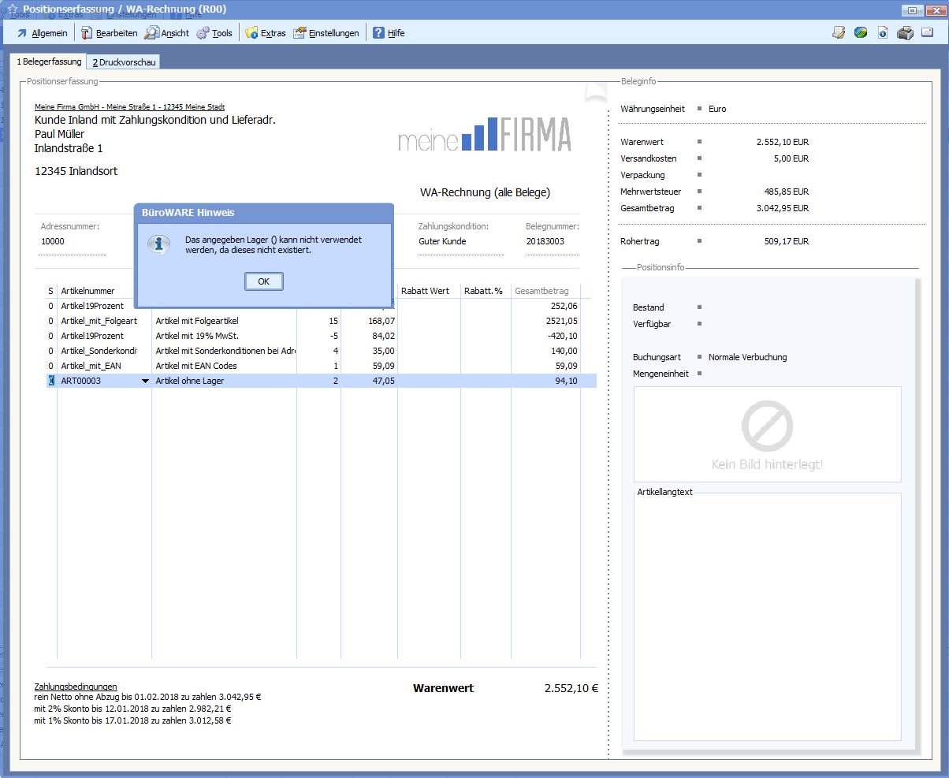Click the document info icon in toolbar
This screenshot has width=949, height=778.
click(883, 33)
